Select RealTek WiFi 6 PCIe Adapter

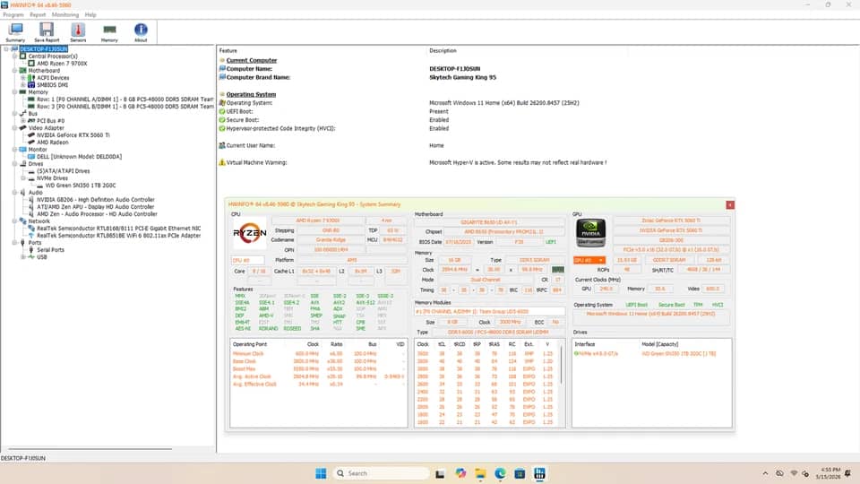point(118,235)
